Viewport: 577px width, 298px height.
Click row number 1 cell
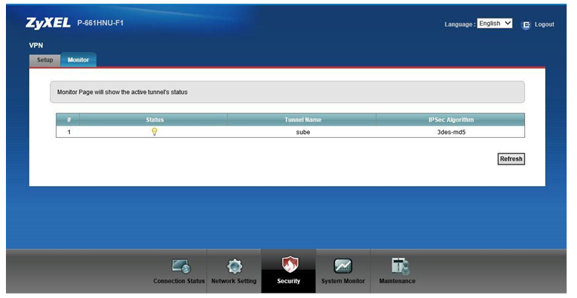(x=68, y=132)
